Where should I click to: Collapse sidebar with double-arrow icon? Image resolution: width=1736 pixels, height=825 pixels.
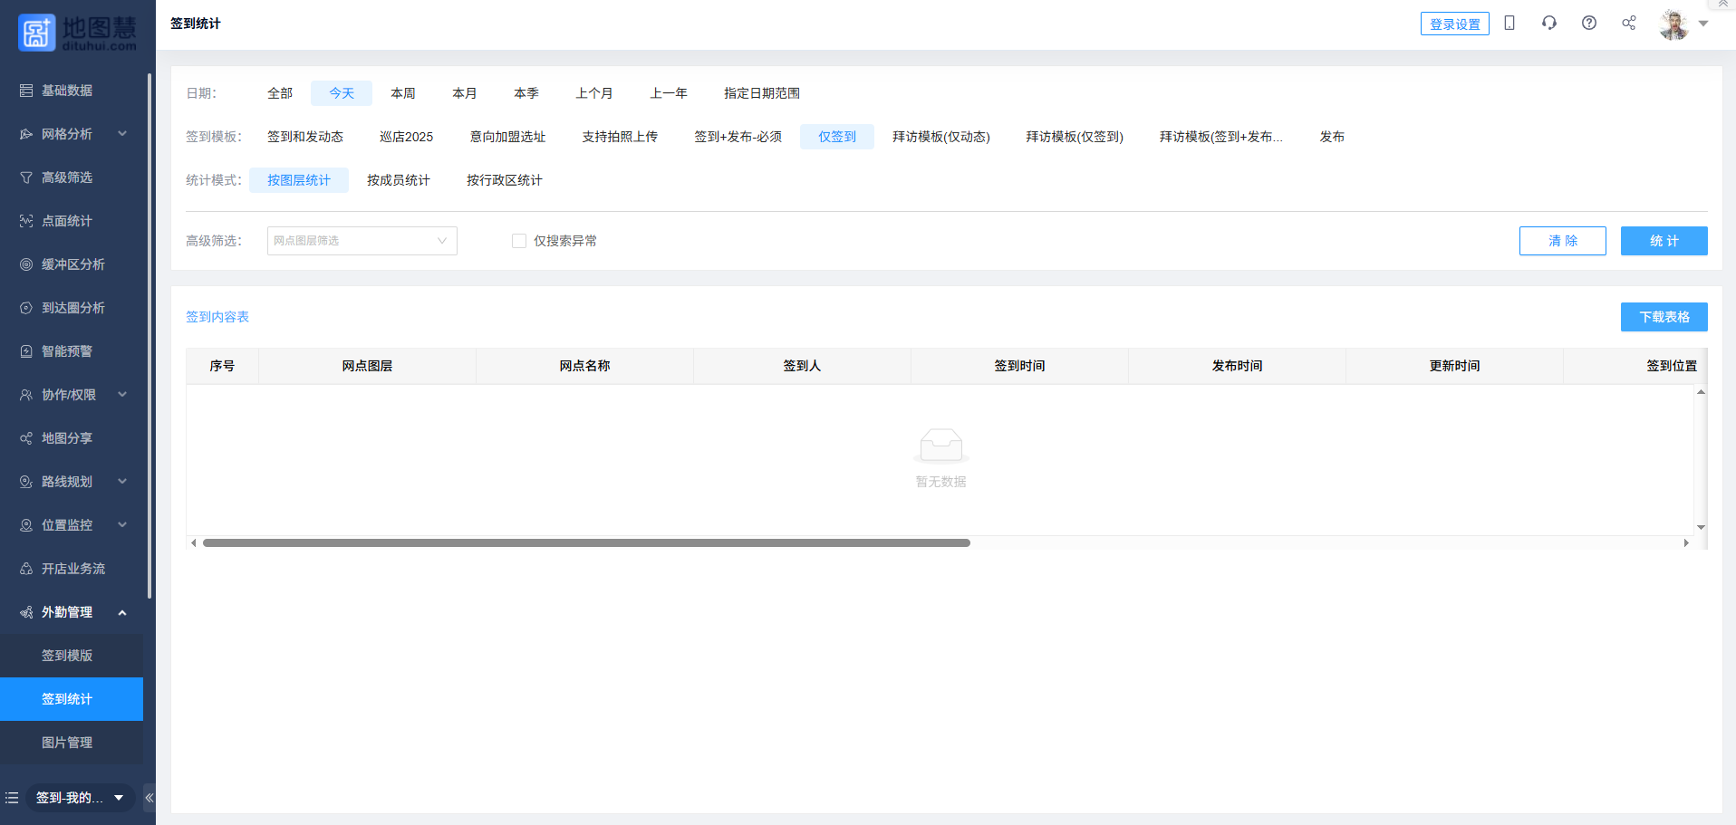click(149, 798)
